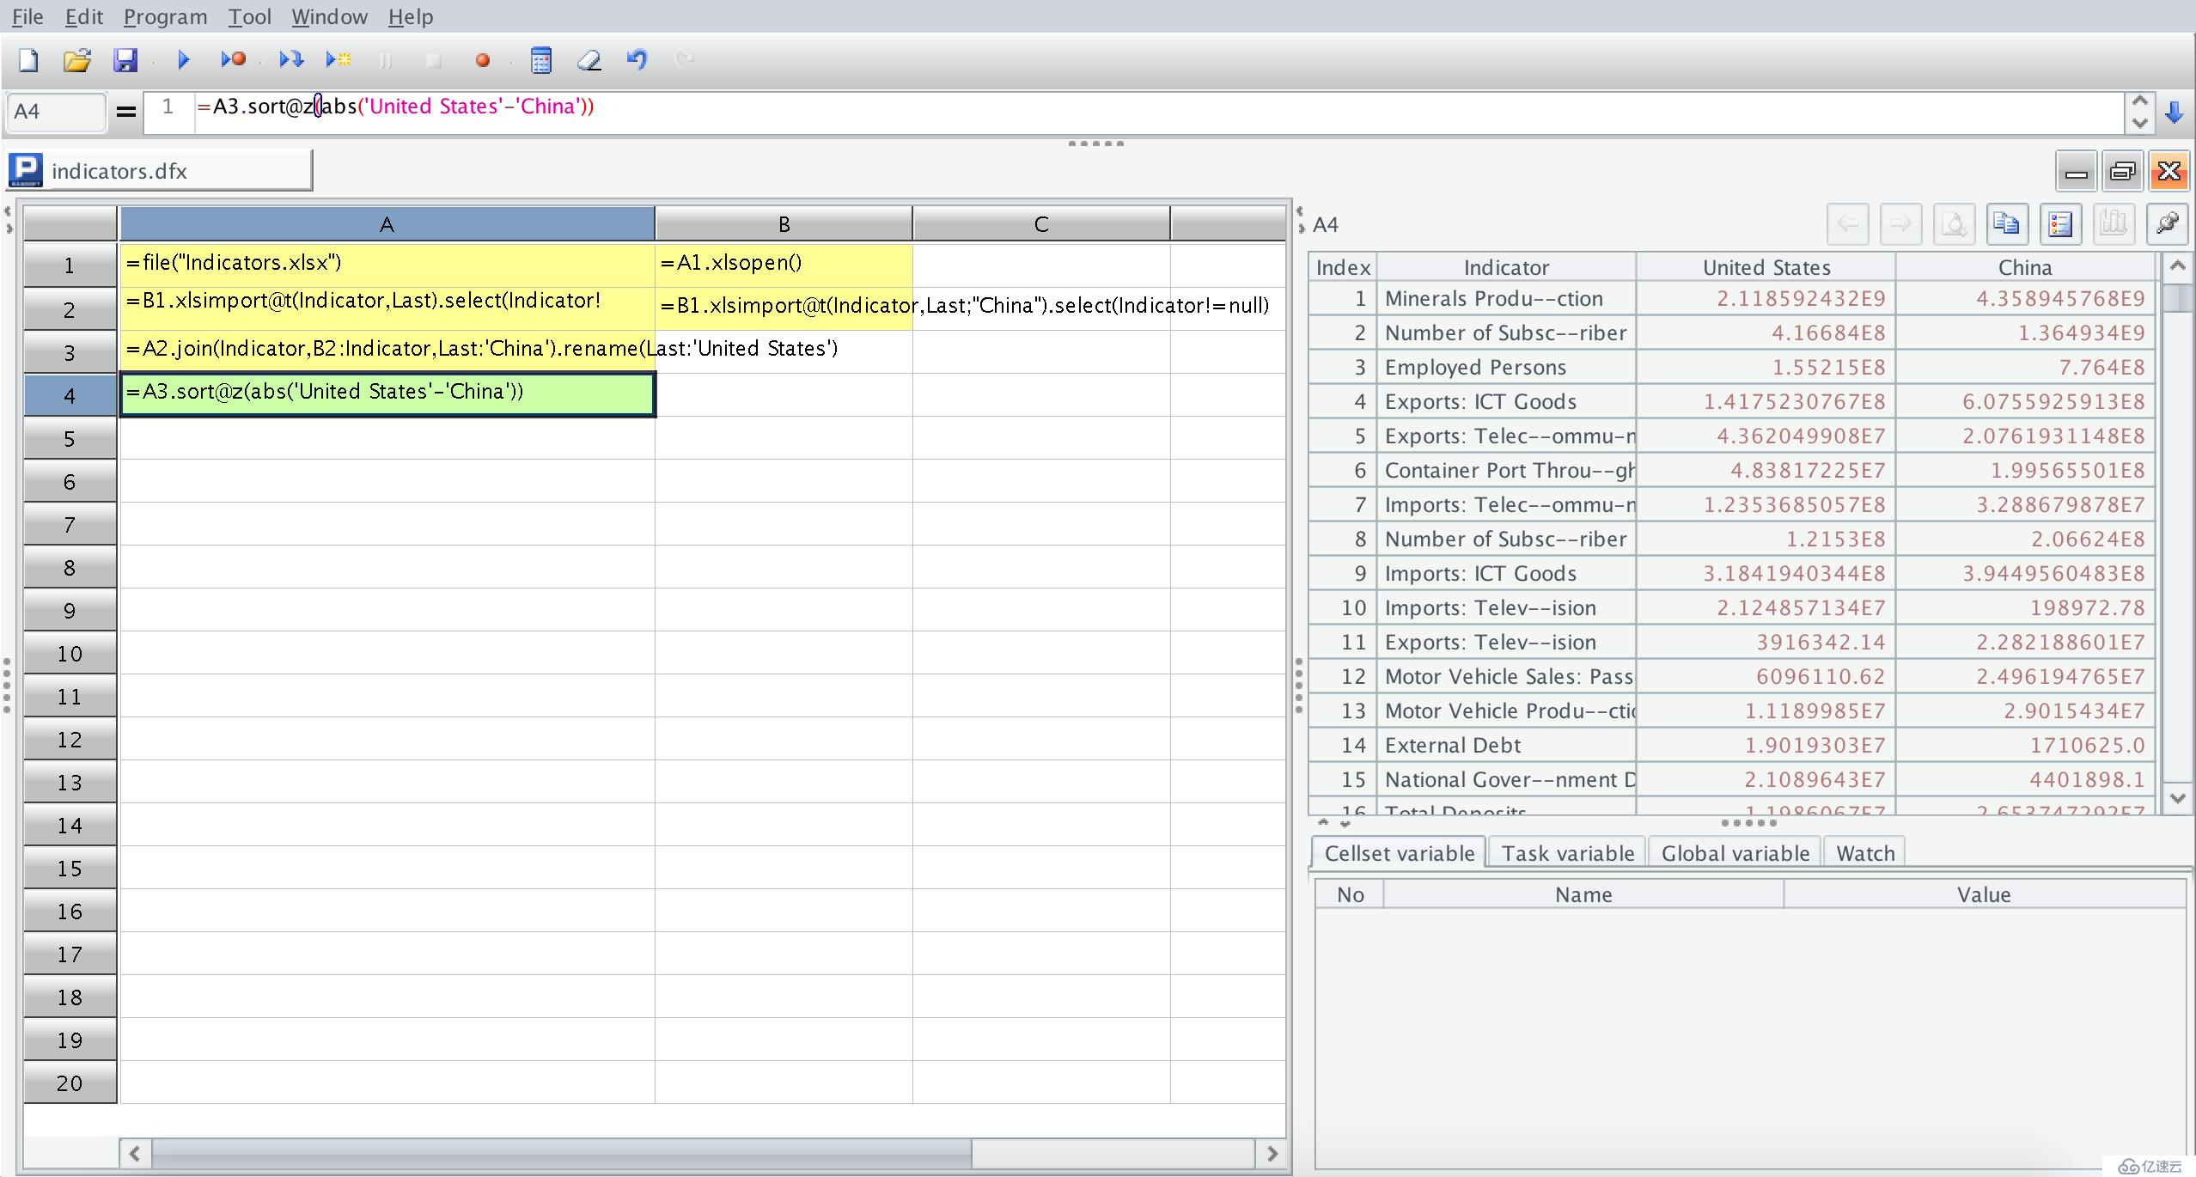Select the Watch tab

pyautogui.click(x=1864, y=853)
